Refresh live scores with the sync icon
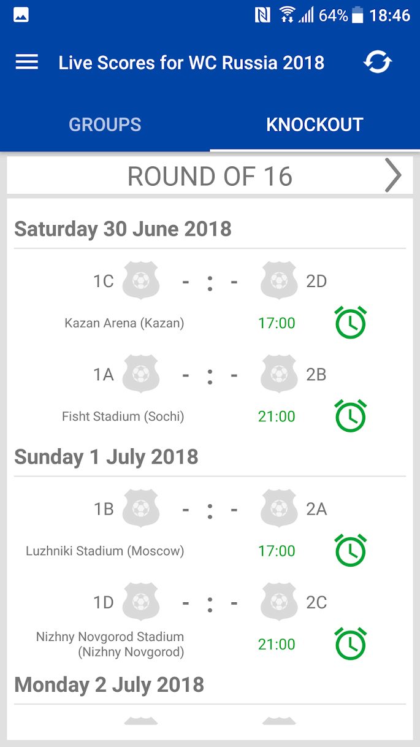420x747 pixels. (378, 61)
